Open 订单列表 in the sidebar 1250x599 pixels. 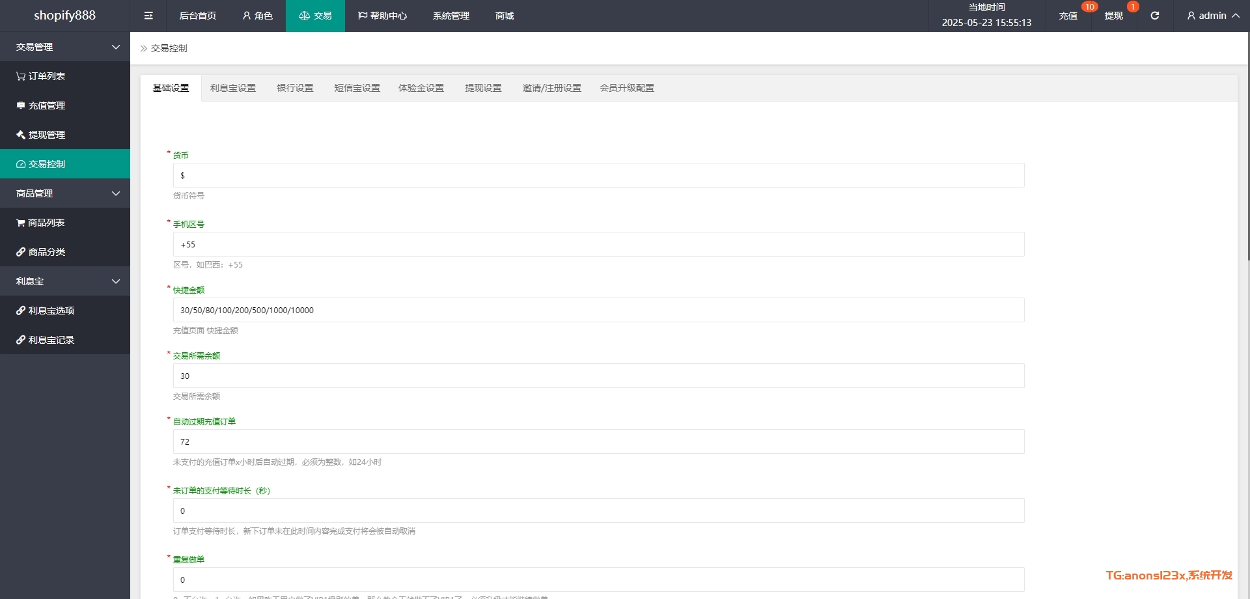65,76
